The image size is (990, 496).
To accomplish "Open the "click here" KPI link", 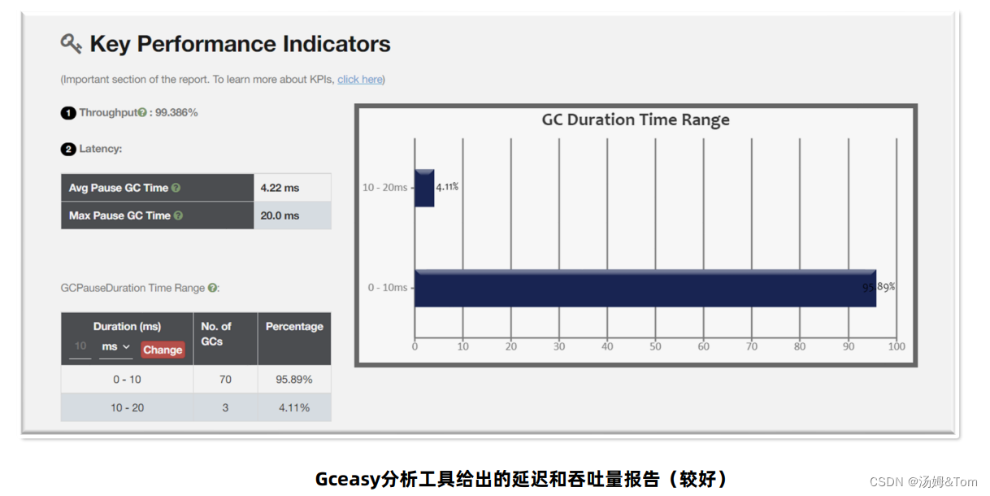I will (360, 80).
